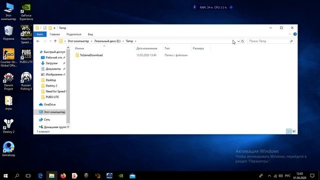Click the Temp breadcrumb segment
The width and height of the screenshot is (320, 180).
(129, 41)
